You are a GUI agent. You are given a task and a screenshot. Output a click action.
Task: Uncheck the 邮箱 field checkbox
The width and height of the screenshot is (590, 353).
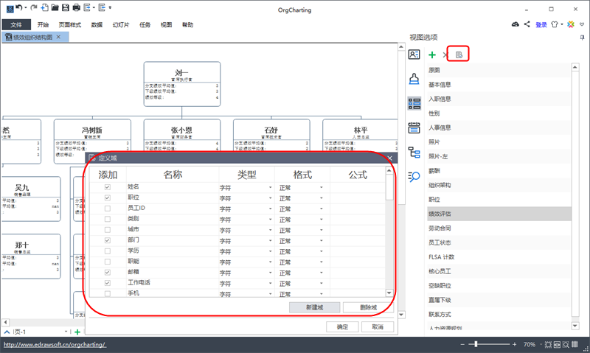[107, 272]
